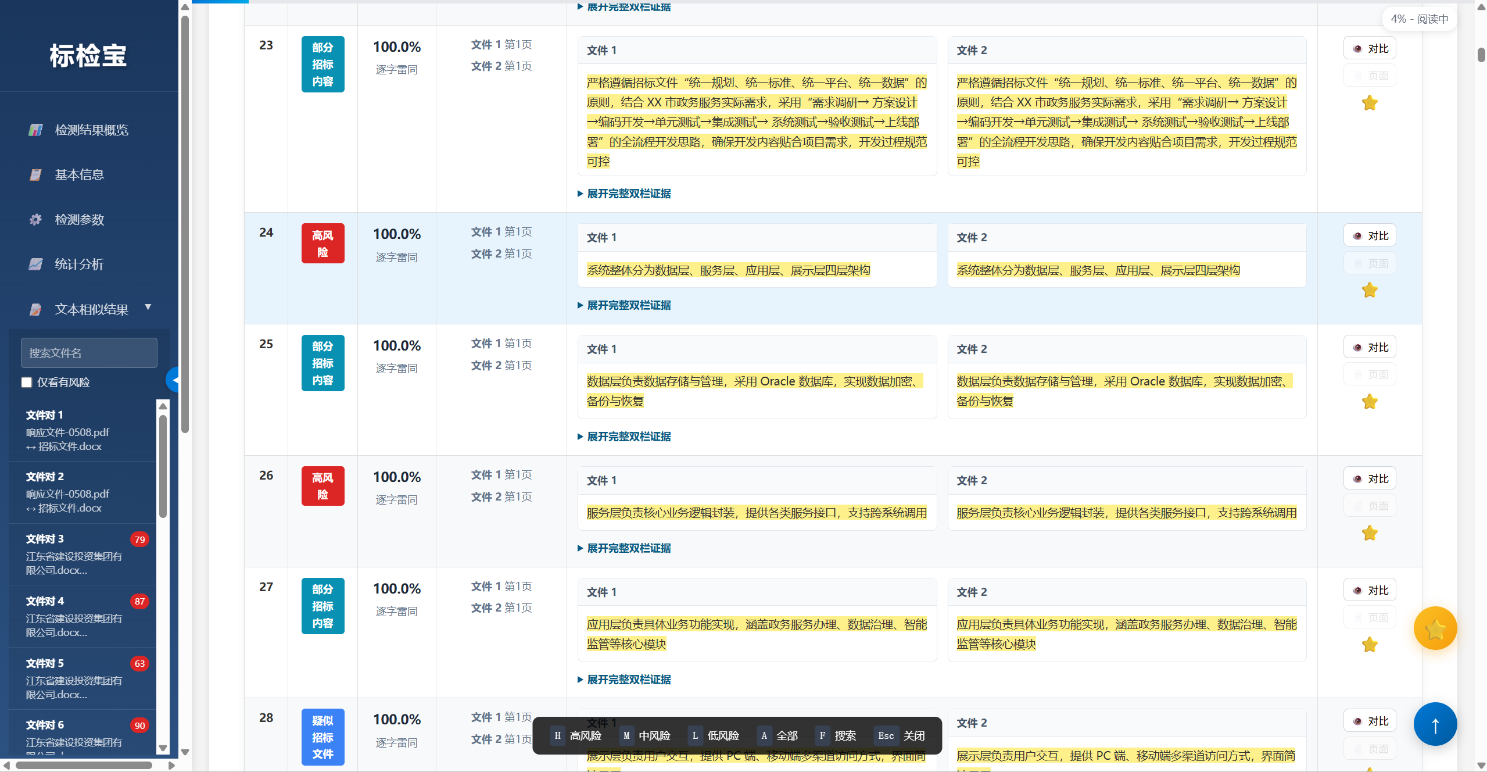The height and width of the screenshot is (772, 1487).
Task: Filter 低风险 via L shortcut chip
Action: point(713,736)
